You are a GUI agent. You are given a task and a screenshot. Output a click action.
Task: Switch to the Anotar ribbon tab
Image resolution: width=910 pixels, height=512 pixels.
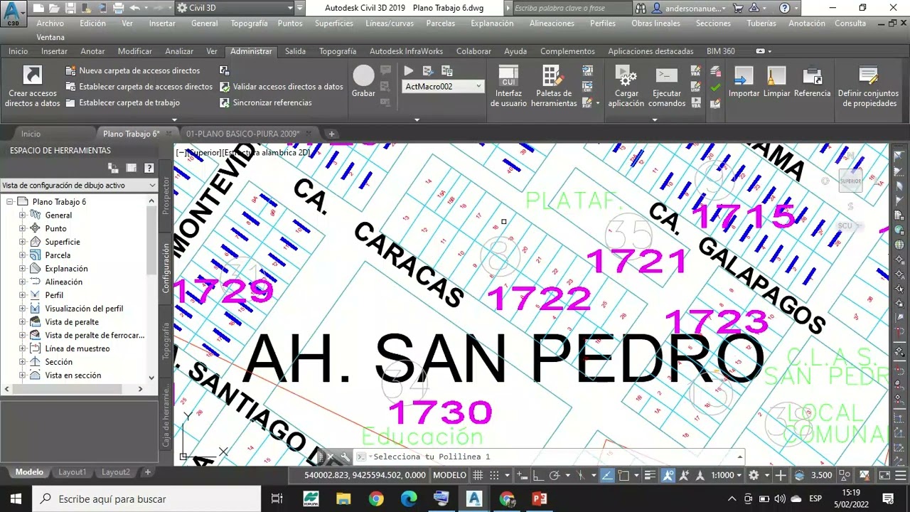coord(92,51)
